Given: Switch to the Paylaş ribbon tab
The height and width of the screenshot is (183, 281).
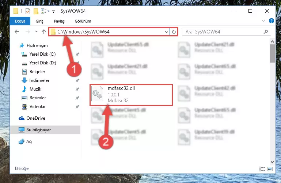Looking at the screenshot, I should [x=59, y=21].
